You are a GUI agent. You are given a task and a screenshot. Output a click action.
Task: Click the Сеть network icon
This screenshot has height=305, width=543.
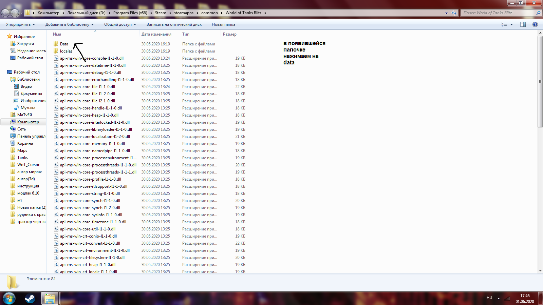pyautogui.click(x=13, y=129)
